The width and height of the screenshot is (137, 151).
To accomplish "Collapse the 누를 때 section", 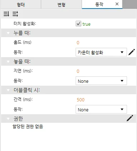I will click(x=8, y=33).
